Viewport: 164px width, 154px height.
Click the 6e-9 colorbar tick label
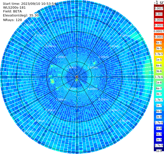(x=159, y=134)
